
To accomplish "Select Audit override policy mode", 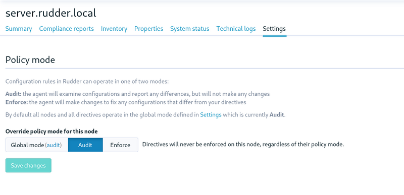I will coord(85,145).
